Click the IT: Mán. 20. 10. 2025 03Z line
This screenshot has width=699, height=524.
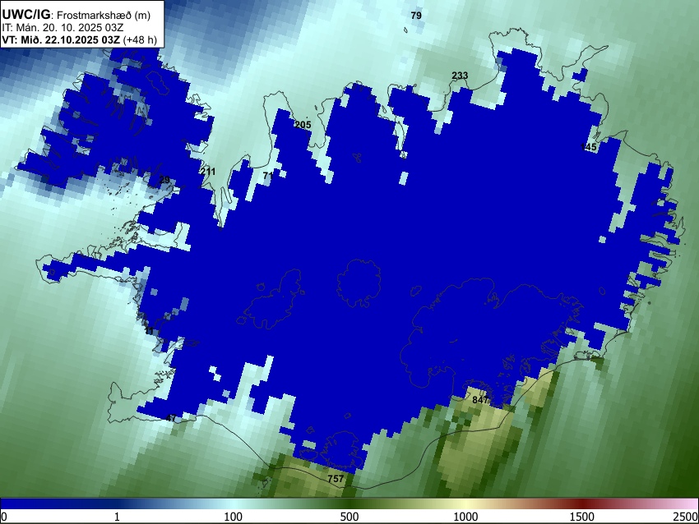(x=62, y=28)
